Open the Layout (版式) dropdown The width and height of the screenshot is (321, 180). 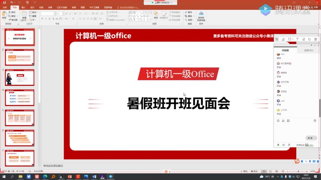point(33,12)
